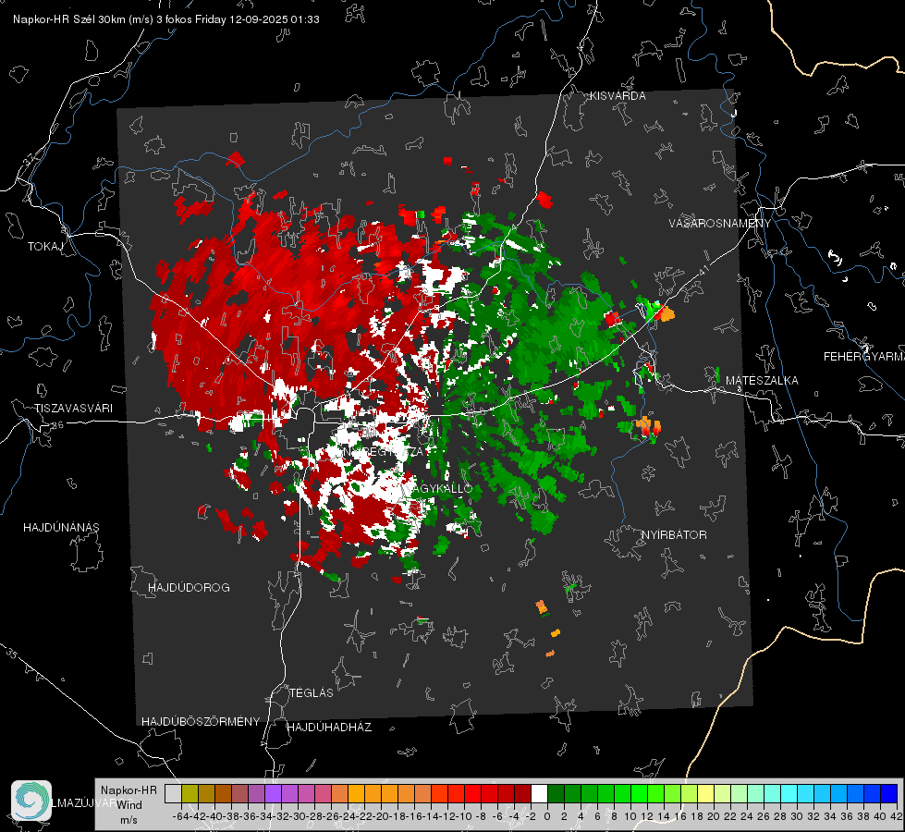Select the NYÍRBÁTOR label

pos(674,535)
